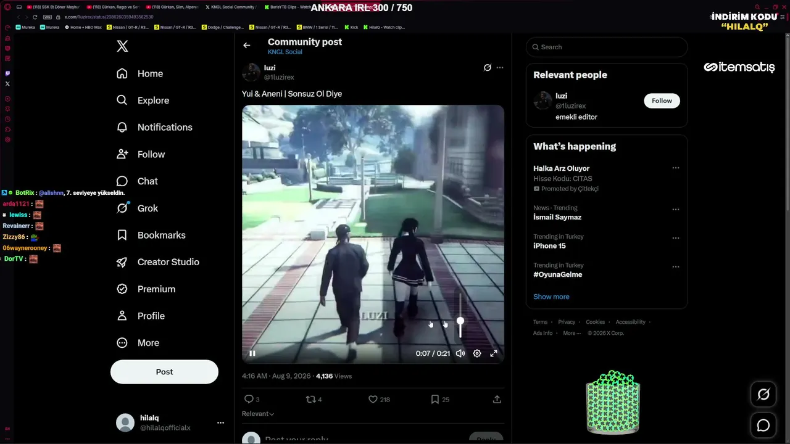Launch Grok from the left navigation
This screenshot has width=790, height=444.
click(138, 208)
